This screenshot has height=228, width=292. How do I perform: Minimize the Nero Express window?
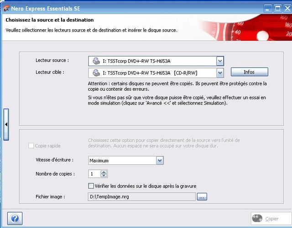pos(268,8)
